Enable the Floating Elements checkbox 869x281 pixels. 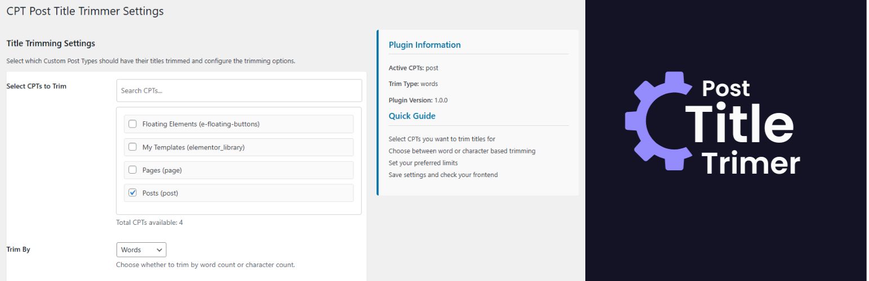click(x=133, y=124)
